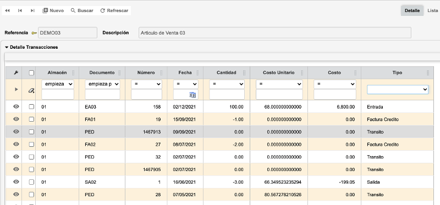Sort by the Almacén column header
440x205 pixels.
pyautogui.click(x=57, y=73)
